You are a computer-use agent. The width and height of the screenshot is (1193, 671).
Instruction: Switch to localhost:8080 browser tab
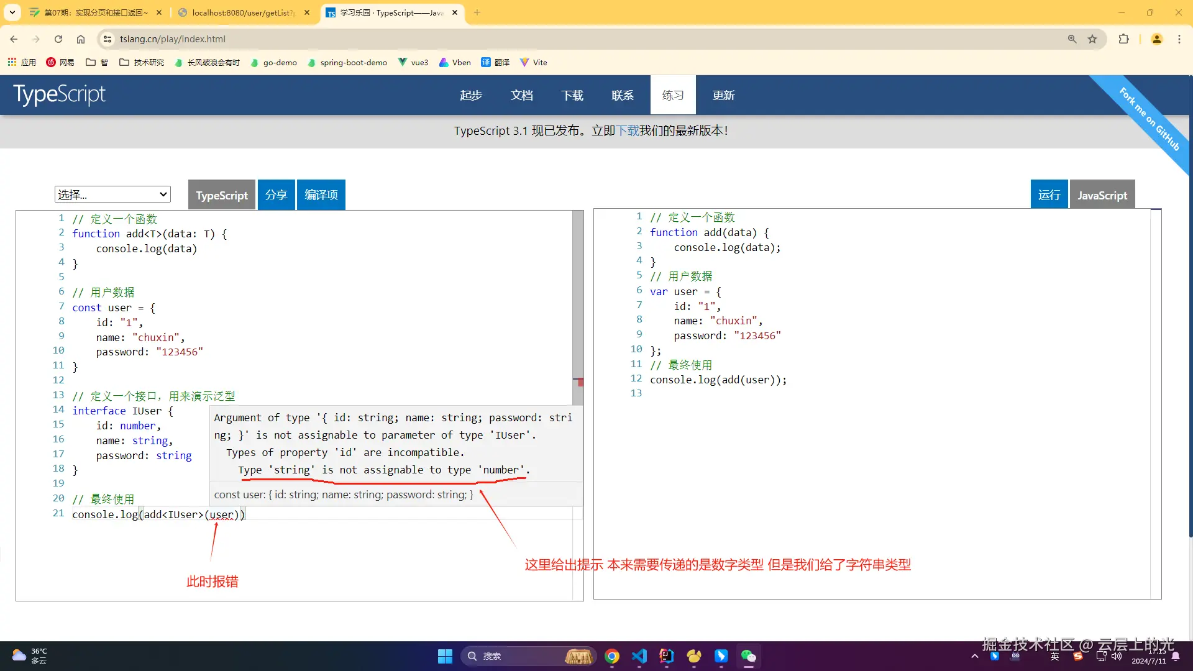(242, 12)
